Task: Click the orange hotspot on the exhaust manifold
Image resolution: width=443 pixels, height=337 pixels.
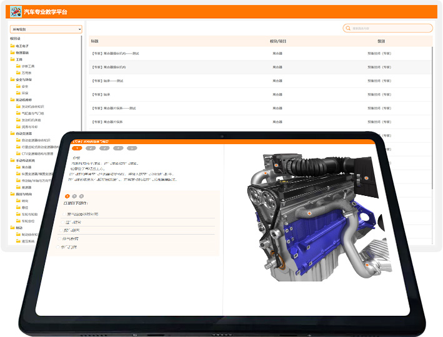Action: tap(309, 213)
